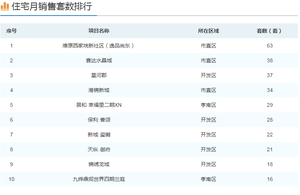Click the rank number 10 cell
This screenshot has width=300, height=195.
click(12, 179)
